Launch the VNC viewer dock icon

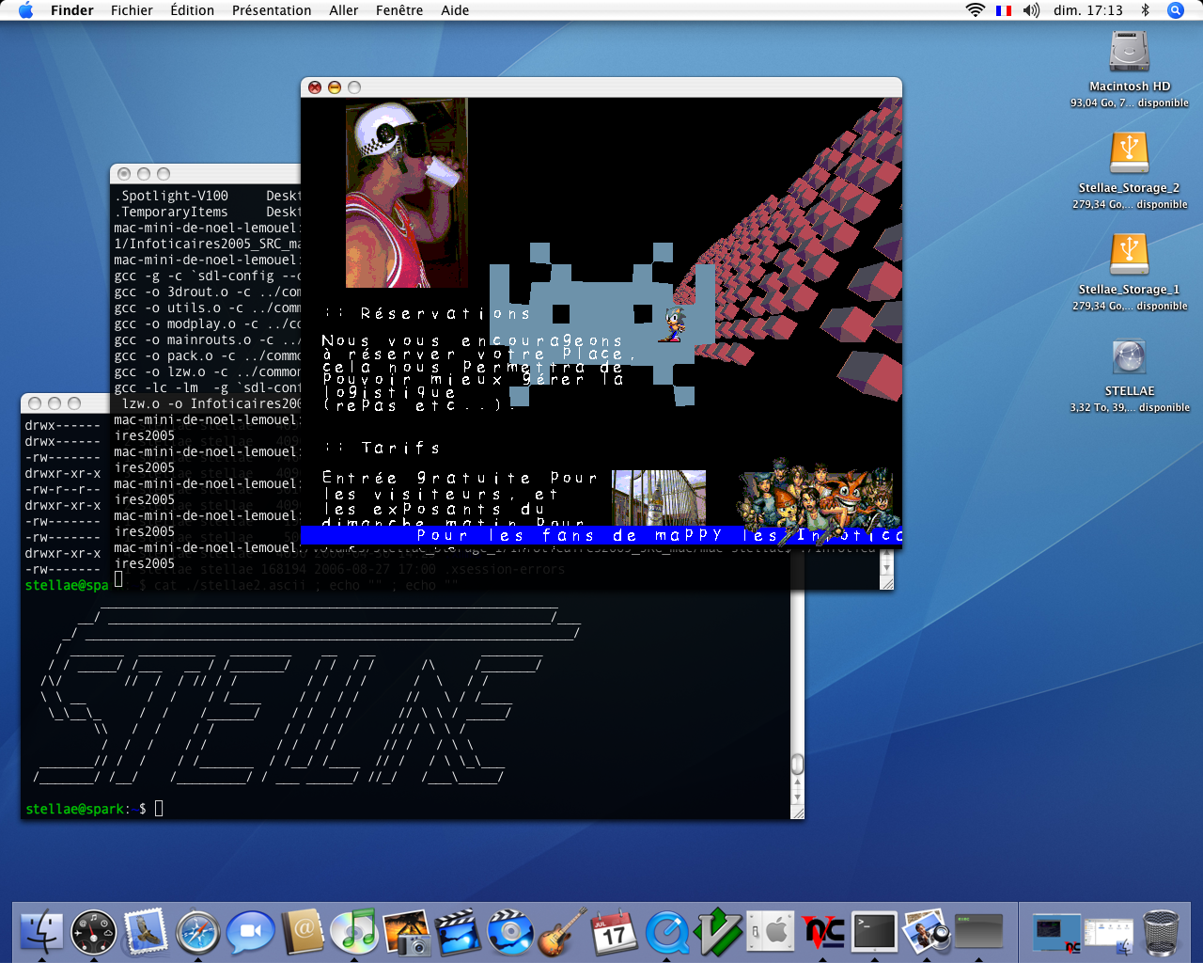pos(823,932)
